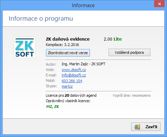Screen dimensions: 167x137
Task: Click the 'Skype:' label
Action: pos(51,86)
